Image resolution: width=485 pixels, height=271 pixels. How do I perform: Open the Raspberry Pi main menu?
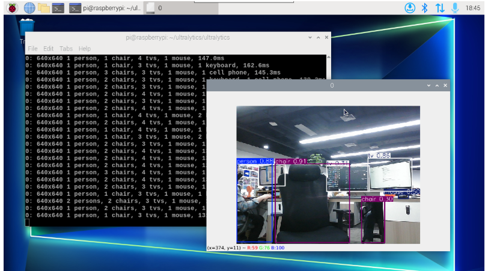(x=13, y=8)
